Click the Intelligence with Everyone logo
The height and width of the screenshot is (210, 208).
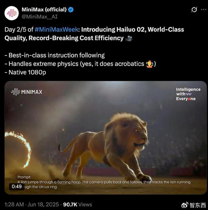point(188,94)
